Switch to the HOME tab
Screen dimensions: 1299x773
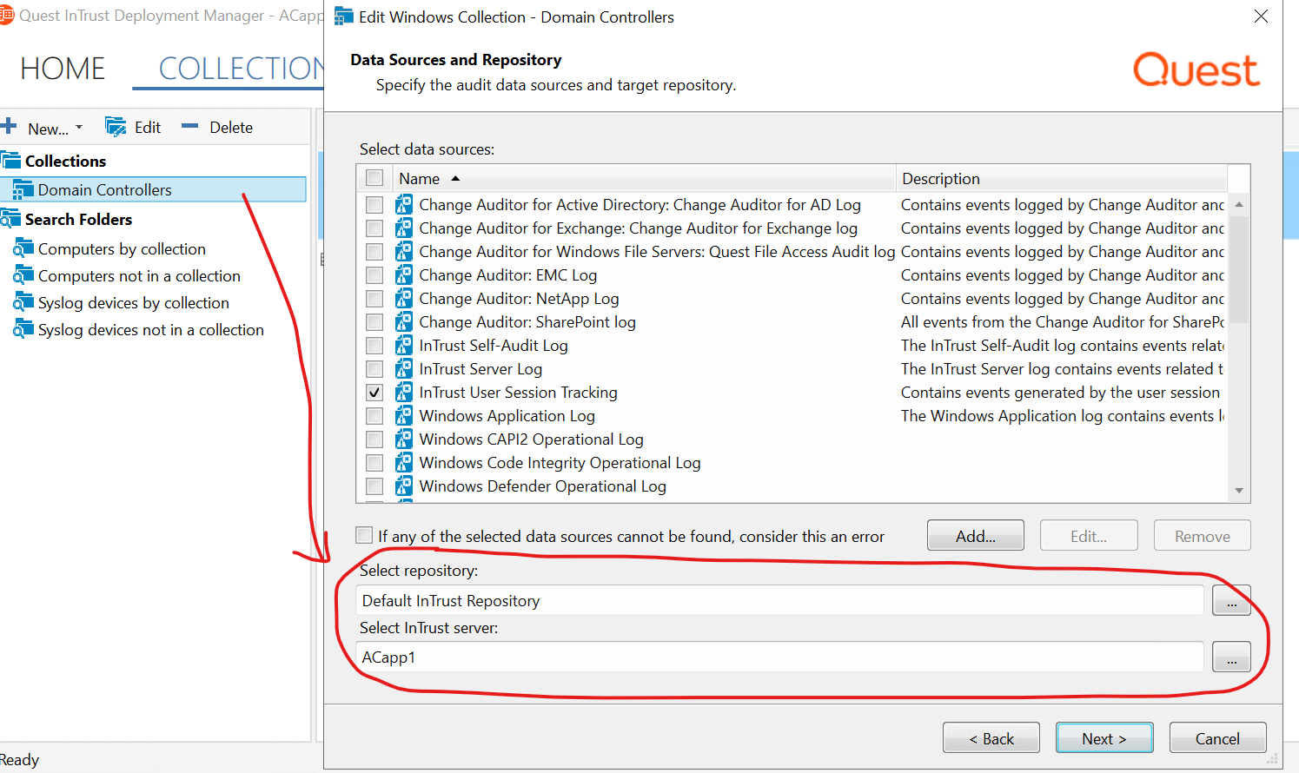tap(63, 69)
